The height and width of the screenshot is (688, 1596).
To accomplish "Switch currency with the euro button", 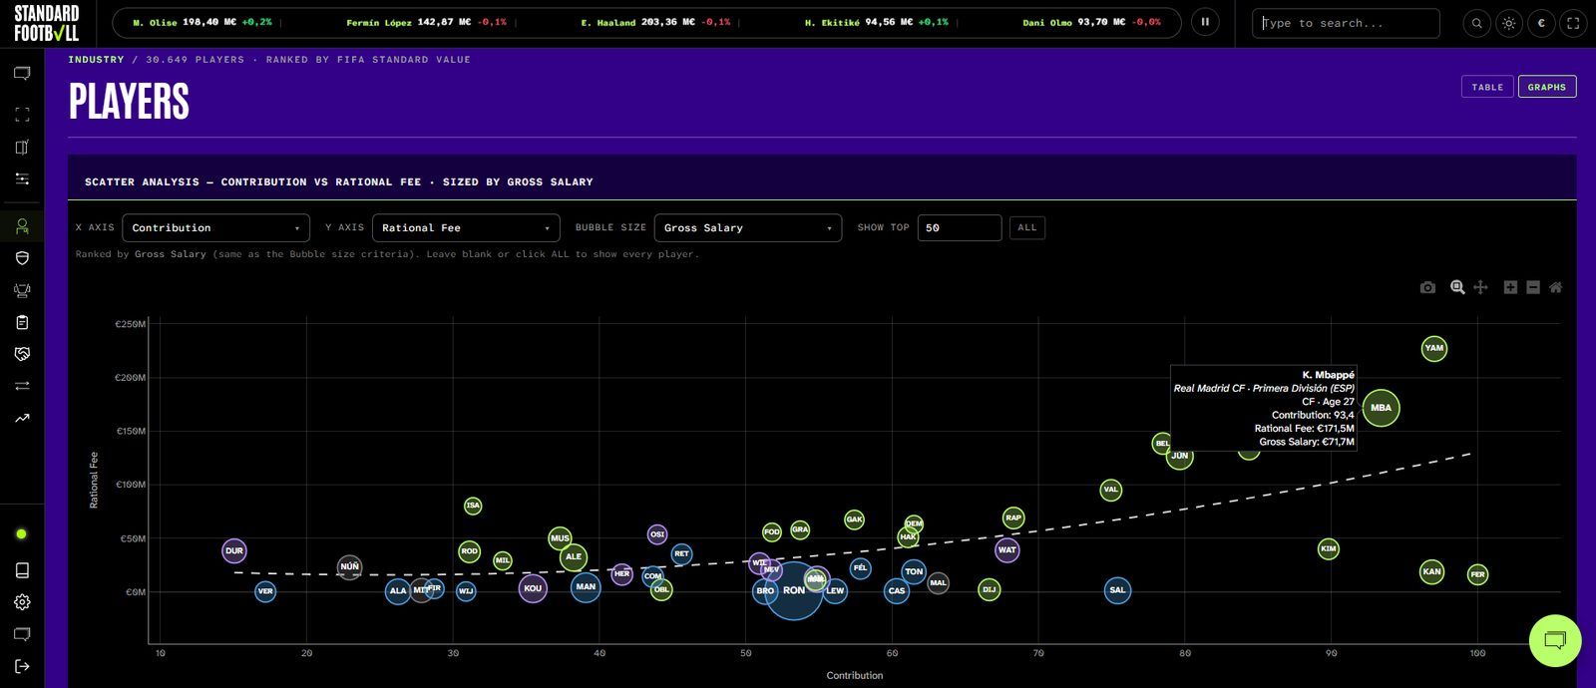I will click(1541, 23).
